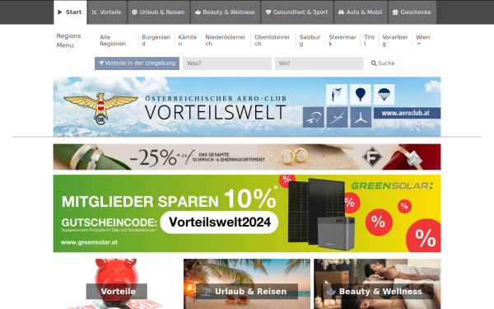Click the car icon in Auto tab
Screen dimensions: 494x309
[341, 12]
